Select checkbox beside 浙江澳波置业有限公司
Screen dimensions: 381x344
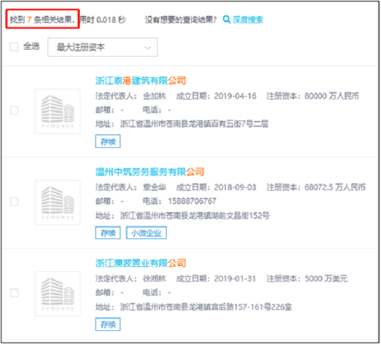14,293
